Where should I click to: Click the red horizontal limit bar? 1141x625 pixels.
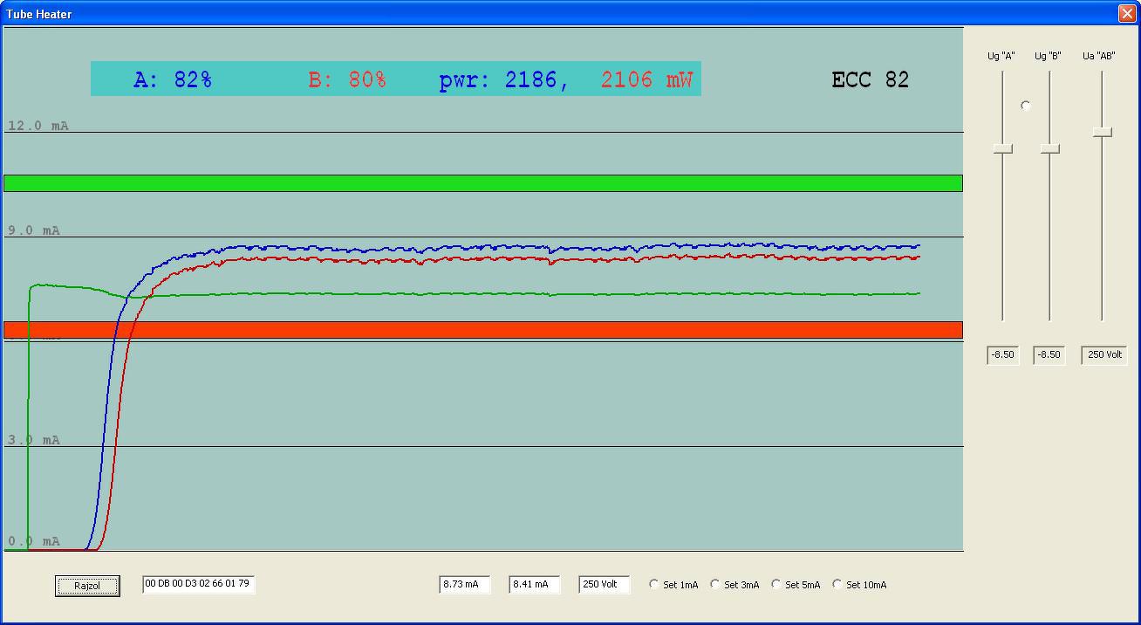click(x=483, y=330)
